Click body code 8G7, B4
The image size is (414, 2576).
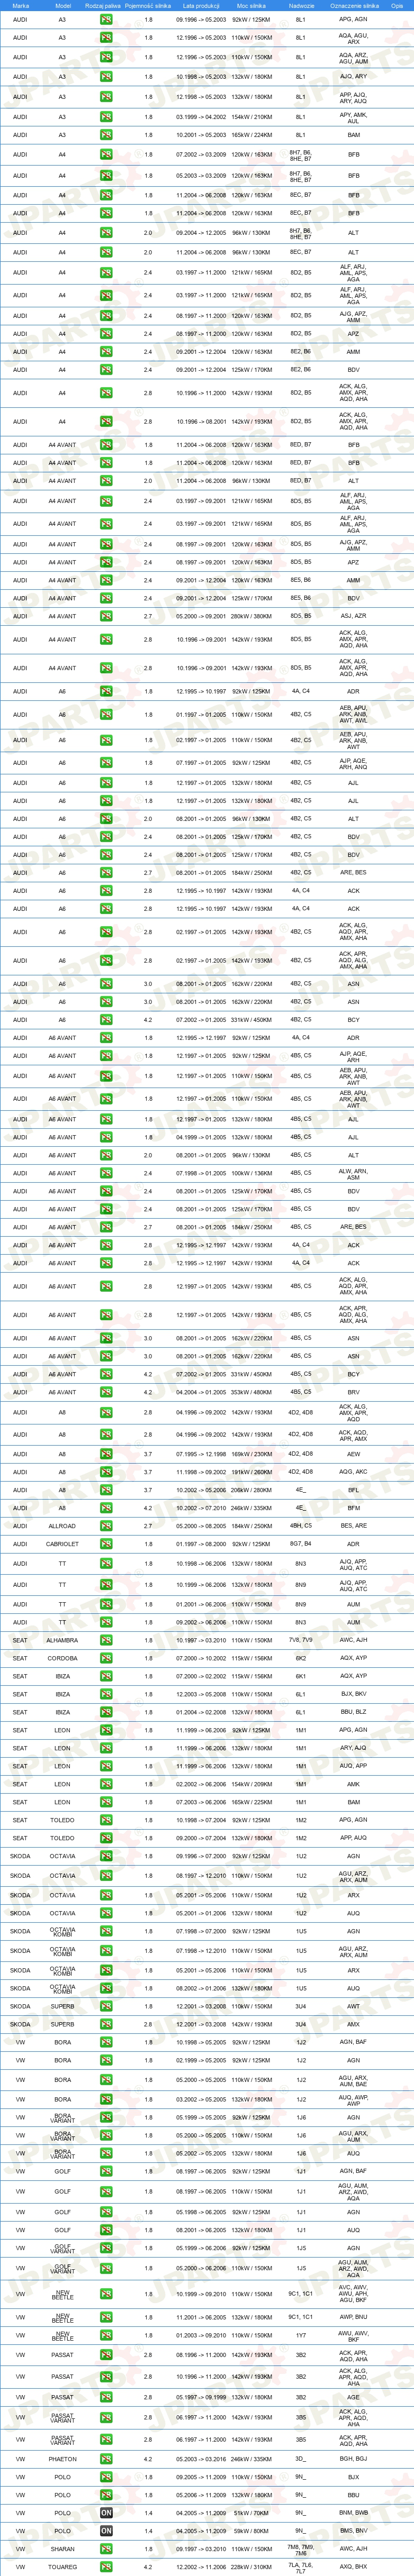click(x=301, y=1544)
